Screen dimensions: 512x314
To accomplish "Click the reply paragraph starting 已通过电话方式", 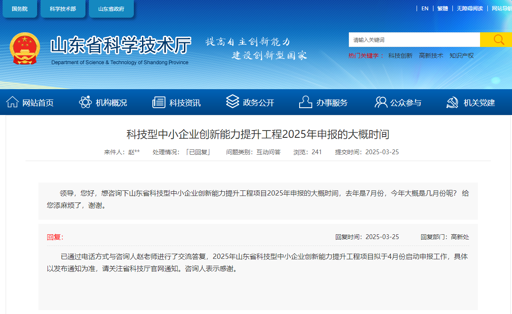I will pyautogui.click(x=257, y=263).
